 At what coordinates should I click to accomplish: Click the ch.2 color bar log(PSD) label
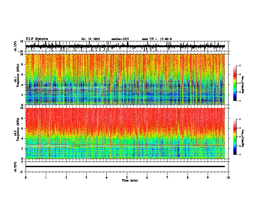point(243,138)
